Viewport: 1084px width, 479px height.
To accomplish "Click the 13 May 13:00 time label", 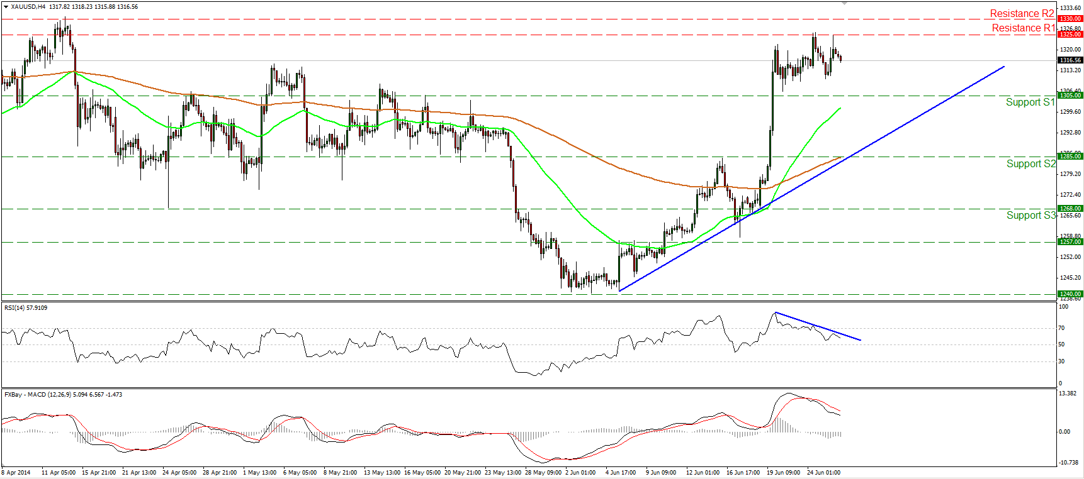I will click(x=382, y=472).
